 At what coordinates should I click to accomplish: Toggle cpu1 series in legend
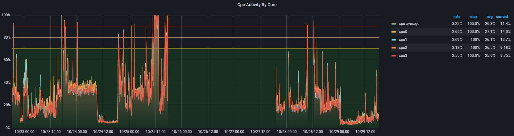coord(403,40)
